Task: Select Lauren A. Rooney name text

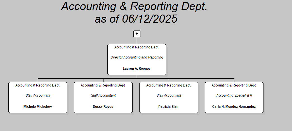Action: coord(137,69)
